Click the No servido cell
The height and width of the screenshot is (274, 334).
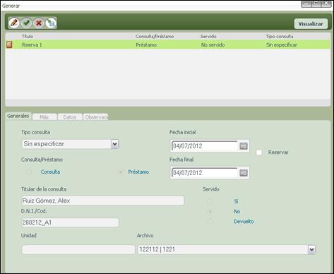click(x=213, y=44)
